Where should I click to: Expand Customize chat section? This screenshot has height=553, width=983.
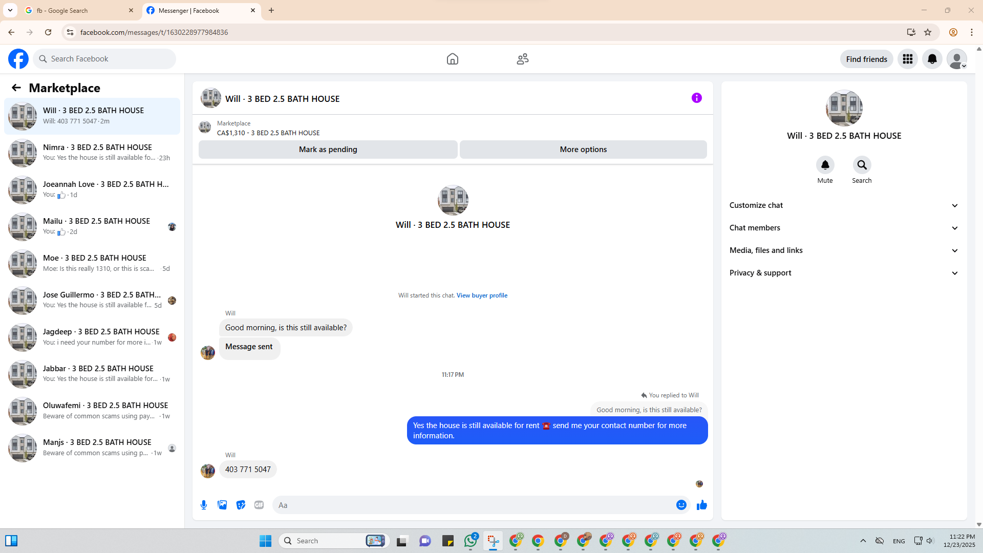click(844, 205)
